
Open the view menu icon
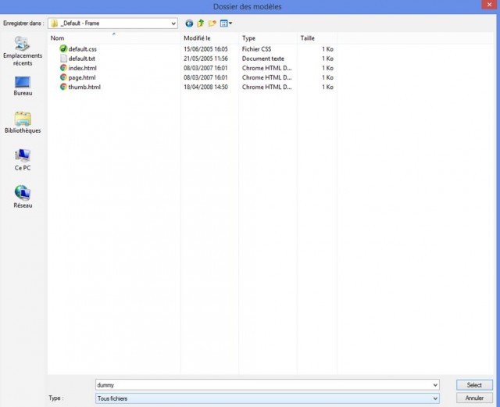click(x=226, y=23)
